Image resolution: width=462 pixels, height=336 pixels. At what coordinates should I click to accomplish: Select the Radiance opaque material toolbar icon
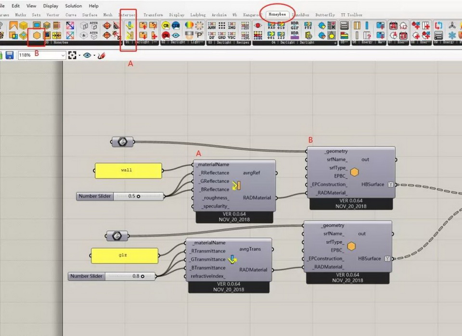tap(128, 36)
